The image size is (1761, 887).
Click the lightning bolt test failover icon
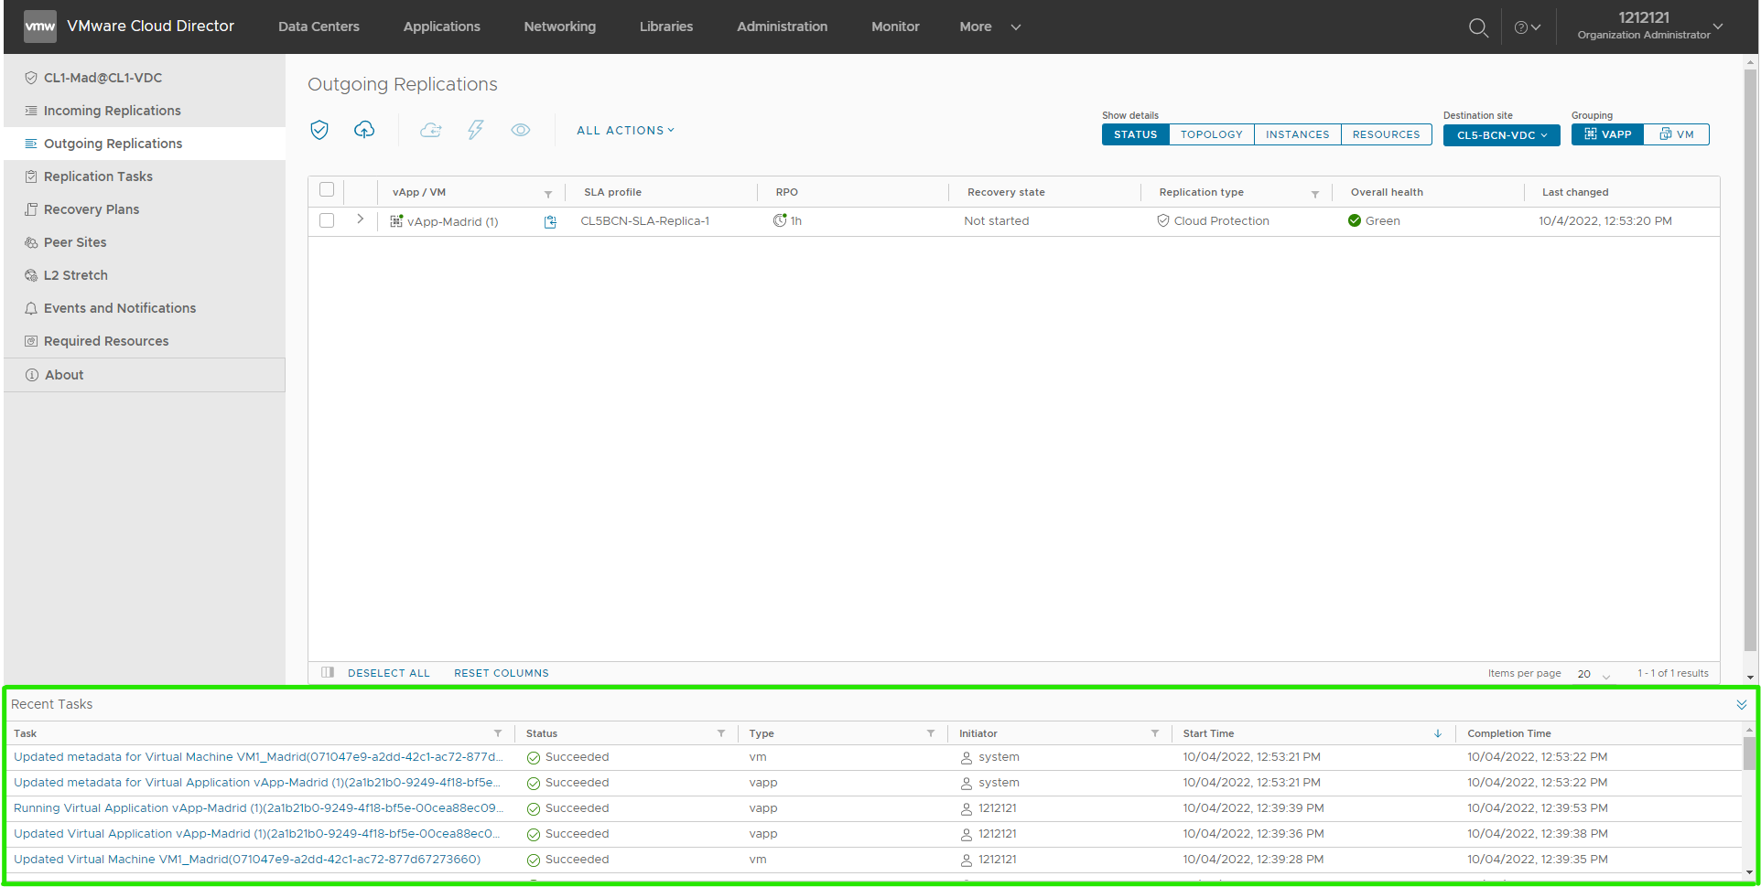[x=475, y=130]
